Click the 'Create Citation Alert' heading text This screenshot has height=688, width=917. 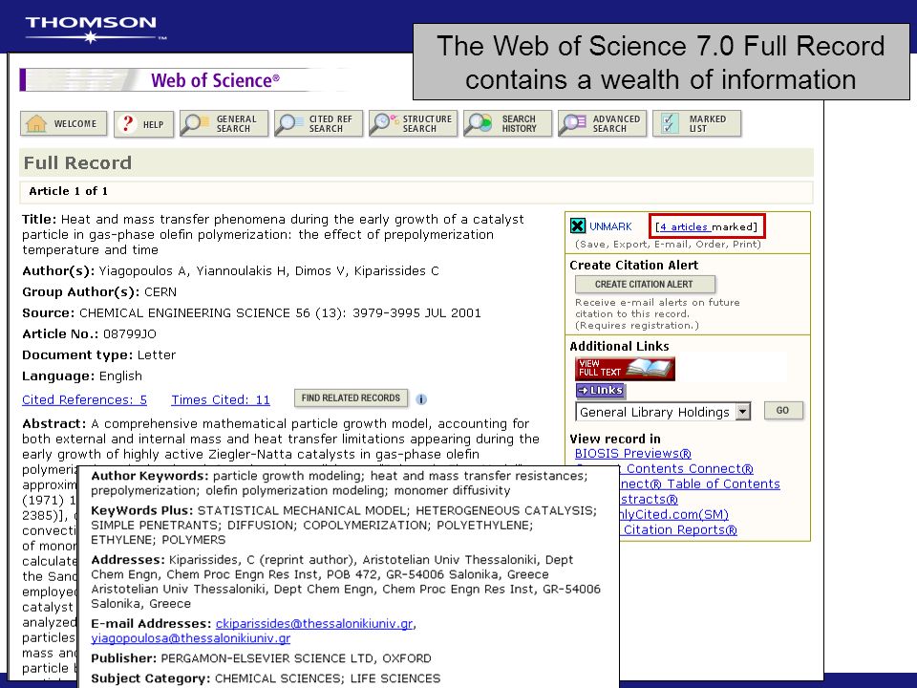click(x=634, y=265)
